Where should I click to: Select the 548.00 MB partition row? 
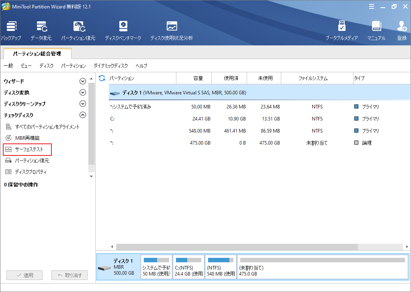(259, 131)
